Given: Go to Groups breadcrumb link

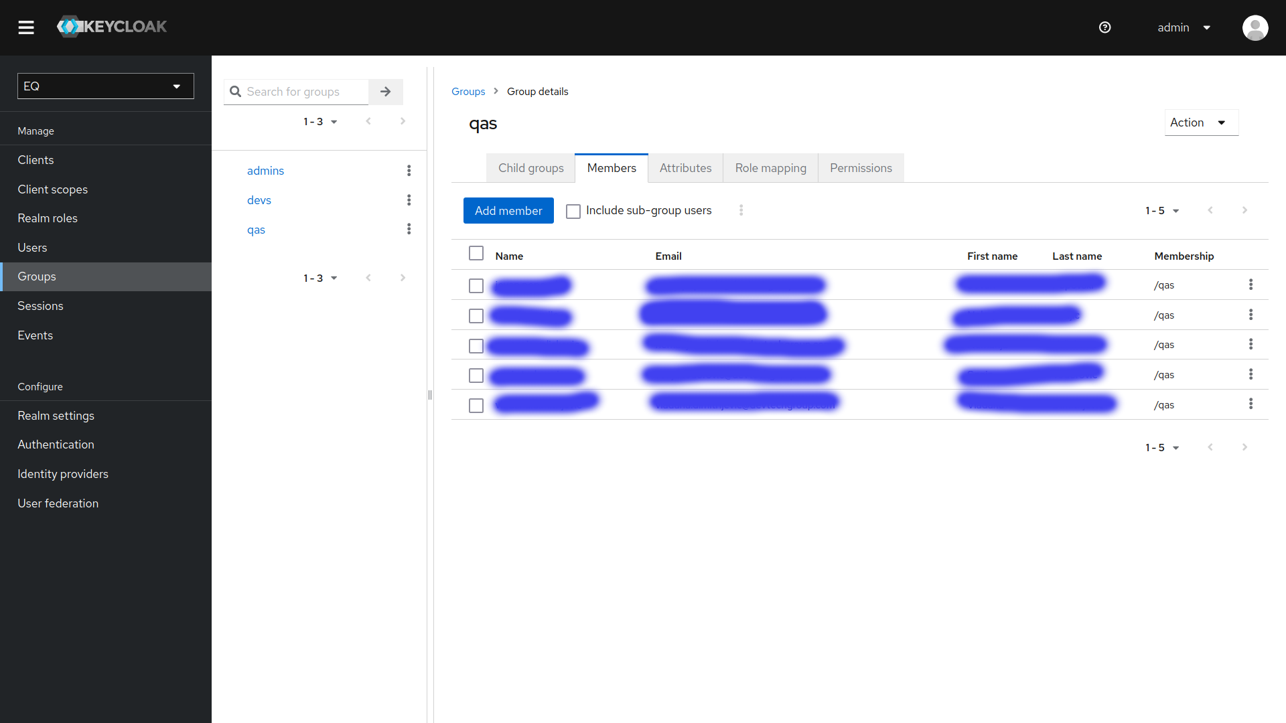Looking at the screenshot, I should click(x=468, y=92).
